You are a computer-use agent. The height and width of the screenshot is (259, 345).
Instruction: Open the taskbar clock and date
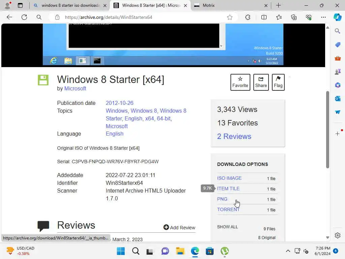(322, 251)
